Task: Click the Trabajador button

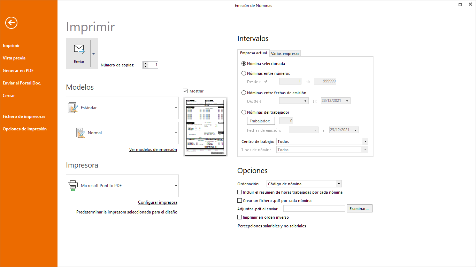Action: 261,121
